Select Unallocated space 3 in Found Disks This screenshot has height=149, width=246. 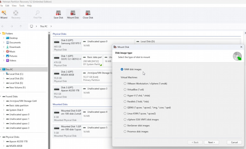pyautogui.click(x=17, y=128)
